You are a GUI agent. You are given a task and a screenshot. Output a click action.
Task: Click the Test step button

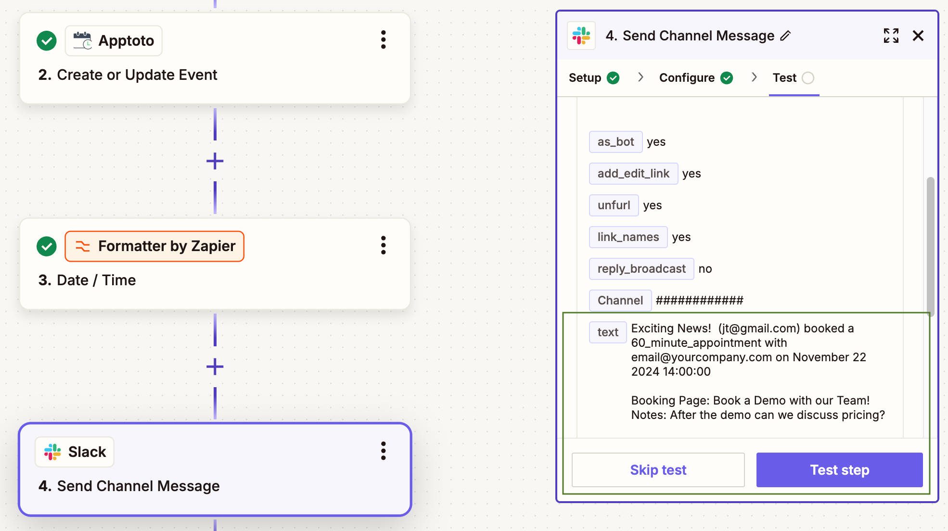(x=839, y=470)
